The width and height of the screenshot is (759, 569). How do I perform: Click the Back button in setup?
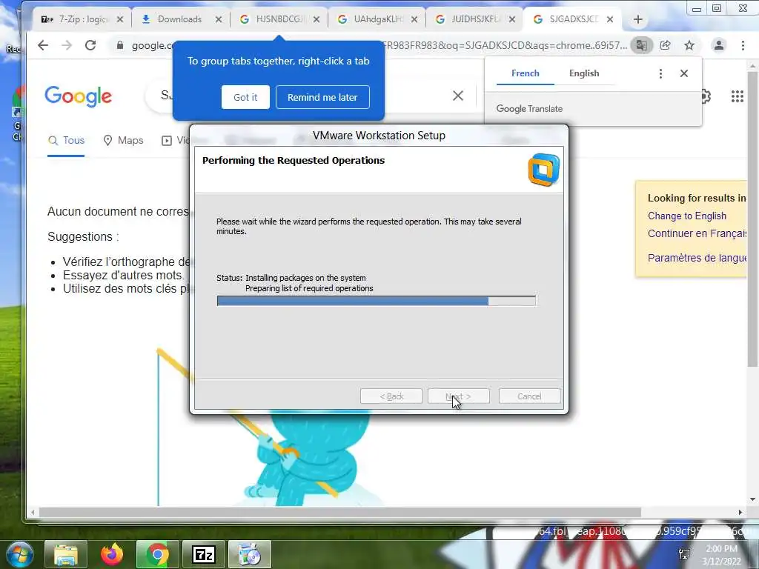tap(391, 396)
